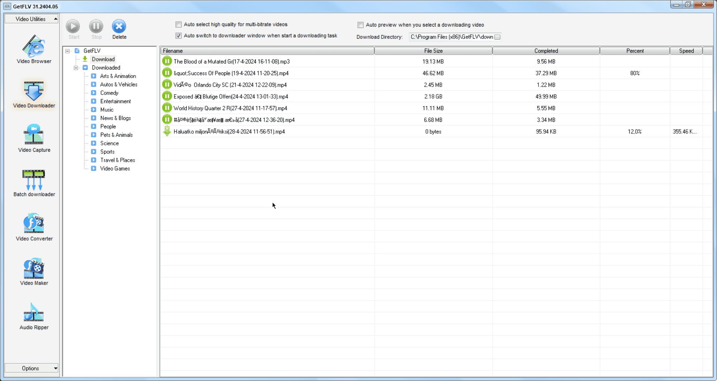The width and height of the screenshot is (717, 381).
Task: Click the Arts & Animation category icon
Action: 94,76
